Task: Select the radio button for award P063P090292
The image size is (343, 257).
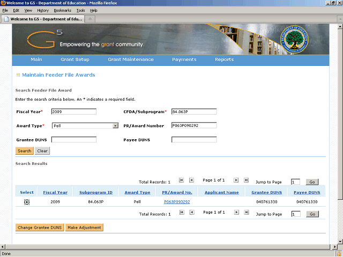Action: click(27, 202)
